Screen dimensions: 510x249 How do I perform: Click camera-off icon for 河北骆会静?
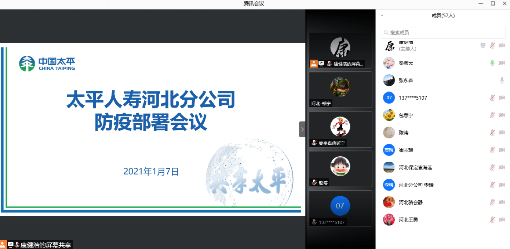pos(502,202)
